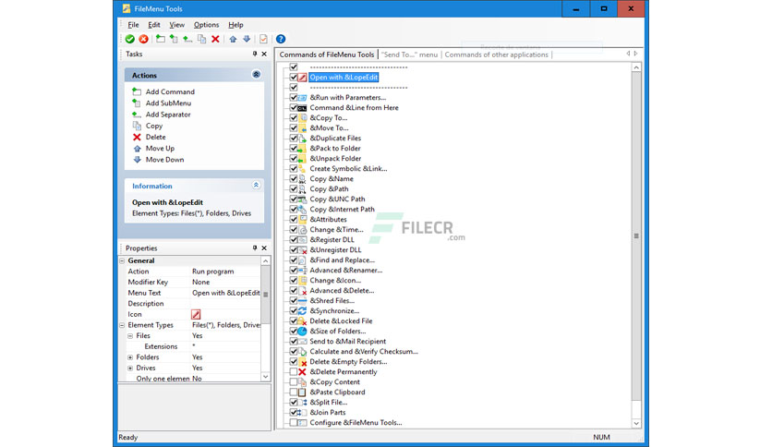The image size is (772, 447).
Task: Toggle the Duplicate Files checkbox
Action: 294,138
